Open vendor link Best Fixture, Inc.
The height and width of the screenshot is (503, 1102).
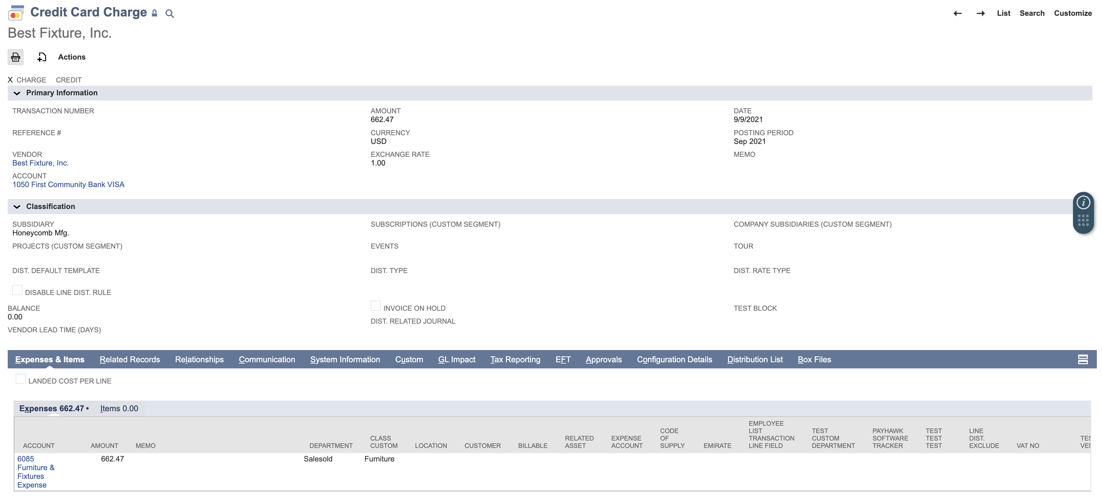pyautogui.click(x=40, y=163)
